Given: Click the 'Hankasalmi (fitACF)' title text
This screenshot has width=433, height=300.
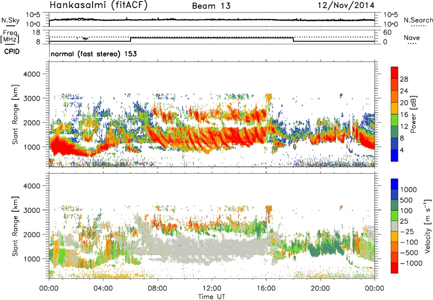Looking at the screenshot, I should click(x=99, y=5).
